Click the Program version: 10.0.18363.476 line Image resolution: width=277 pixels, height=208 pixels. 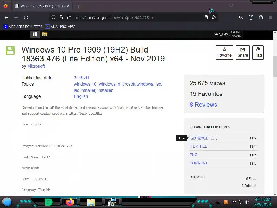click(x=47, y=146)
